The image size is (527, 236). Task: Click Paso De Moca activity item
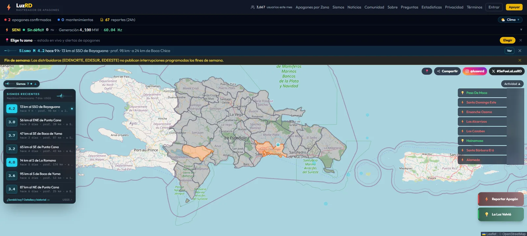482,93
